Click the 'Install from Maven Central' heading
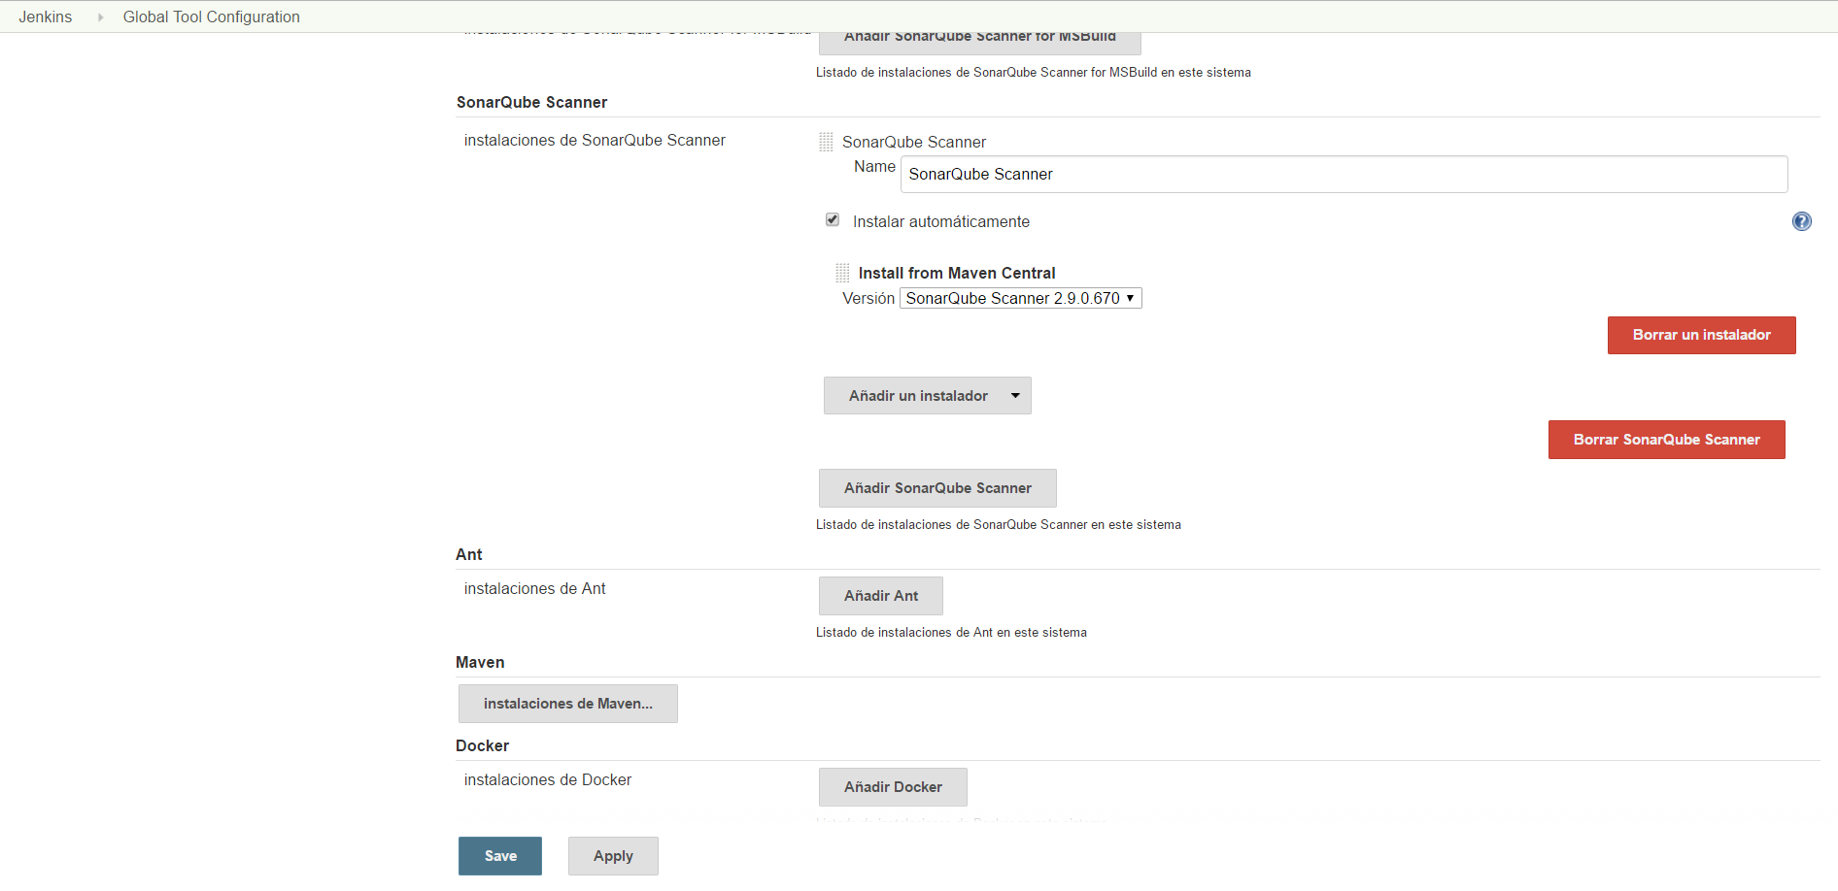Screen dimensions: 1838x891 957,273
